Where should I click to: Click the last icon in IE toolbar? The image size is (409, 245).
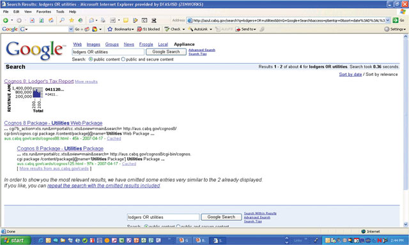tap(154, 20)
